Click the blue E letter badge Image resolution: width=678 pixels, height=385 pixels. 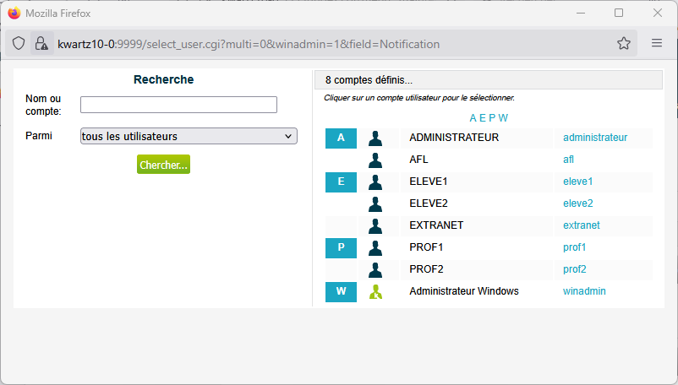coord(342,182)
